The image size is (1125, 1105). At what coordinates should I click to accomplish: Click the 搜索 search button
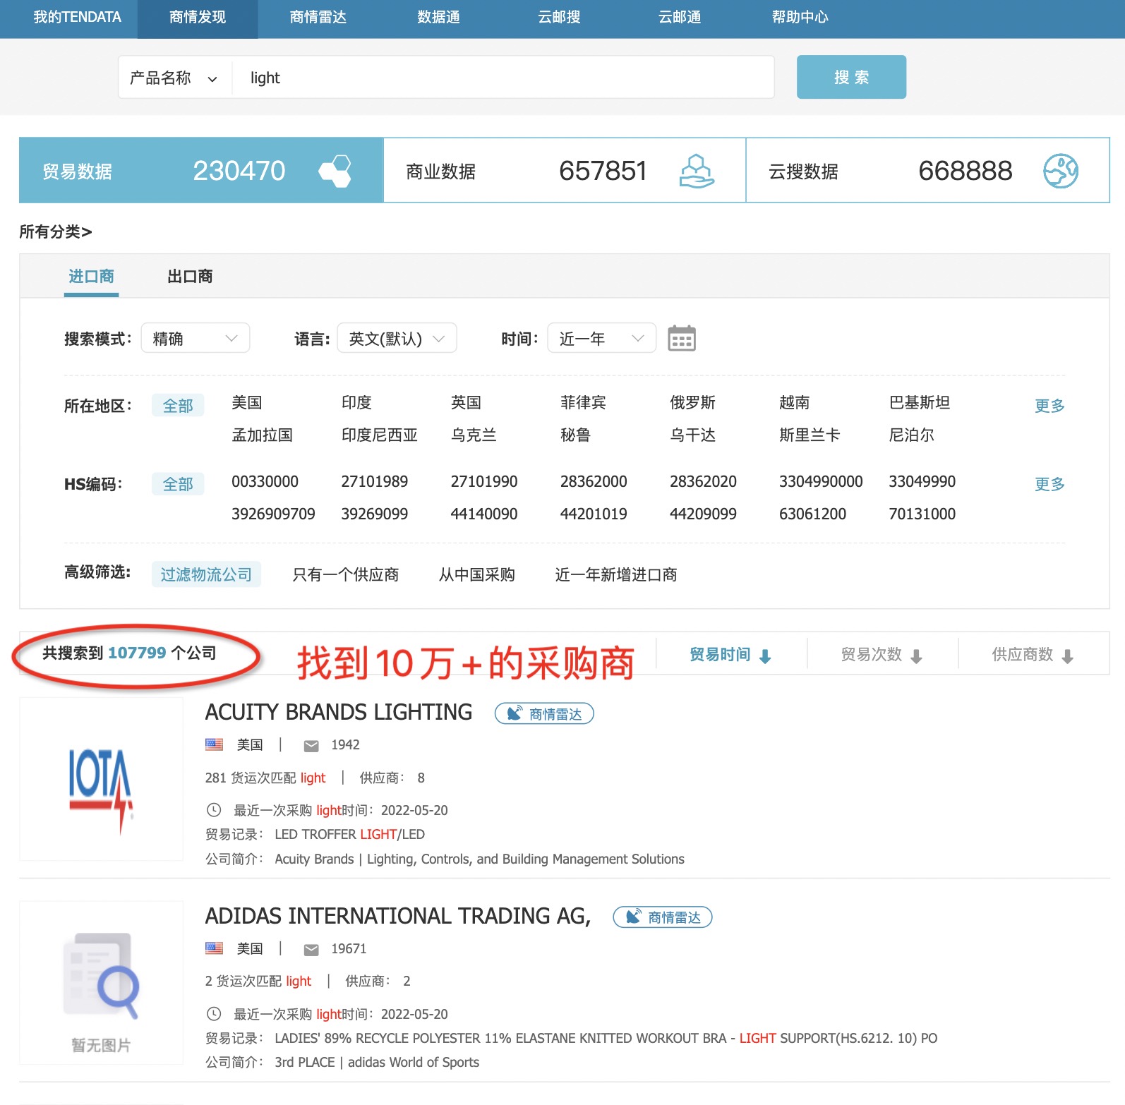(851, 77)
